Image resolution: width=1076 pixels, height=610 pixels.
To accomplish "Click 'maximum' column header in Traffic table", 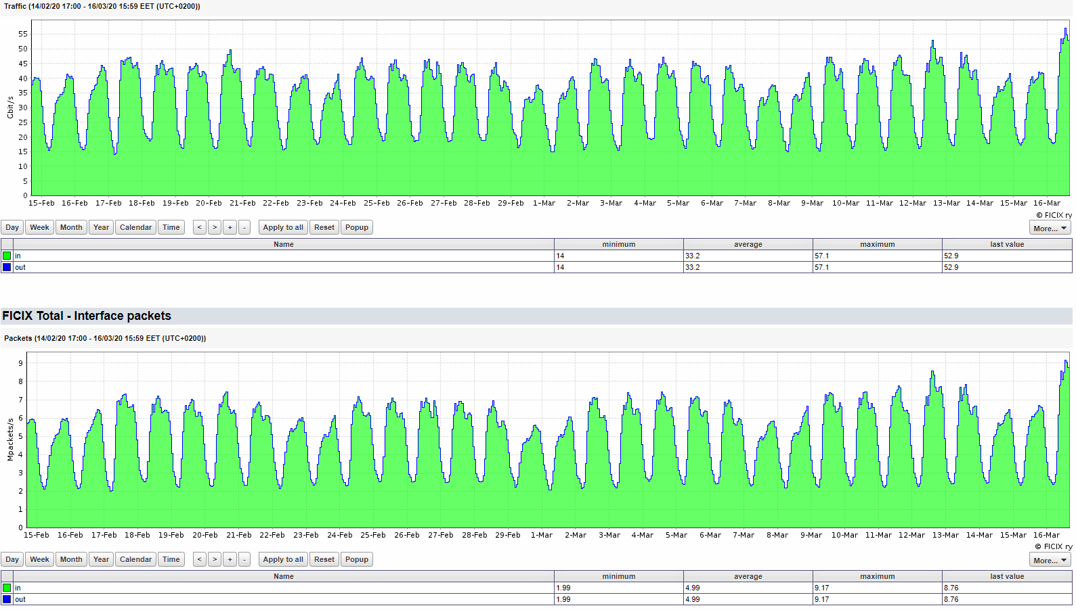I will tap(877, 244).
